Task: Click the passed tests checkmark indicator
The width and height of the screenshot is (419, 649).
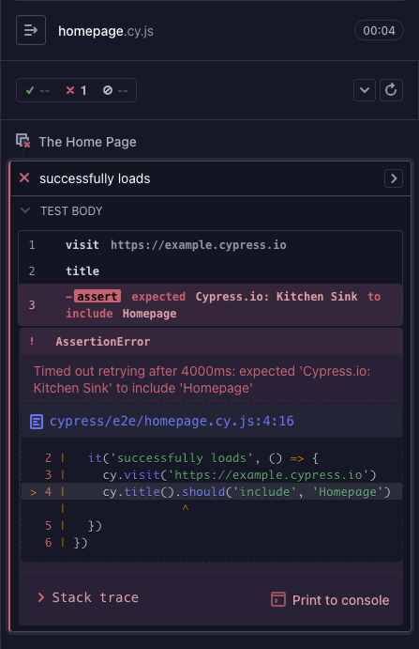Action: [x=37, y=90]
